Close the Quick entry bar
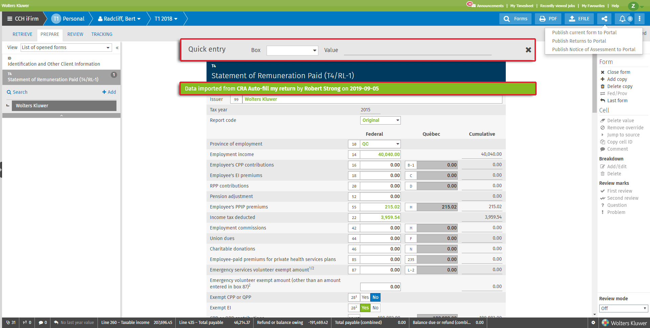Image resolution: width=650 pixels, height=328 pixels. click(x=528, y=50)
